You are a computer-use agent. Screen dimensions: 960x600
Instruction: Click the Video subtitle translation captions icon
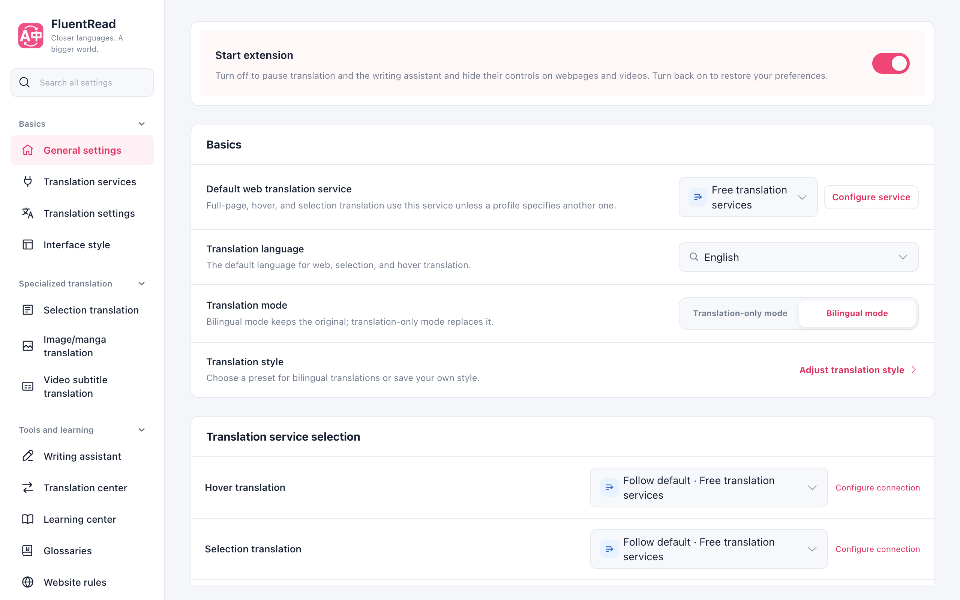pyautogui.click(x=28, y=386)
